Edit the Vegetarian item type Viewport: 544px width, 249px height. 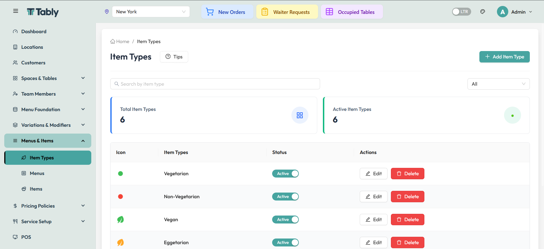[373, 174]
